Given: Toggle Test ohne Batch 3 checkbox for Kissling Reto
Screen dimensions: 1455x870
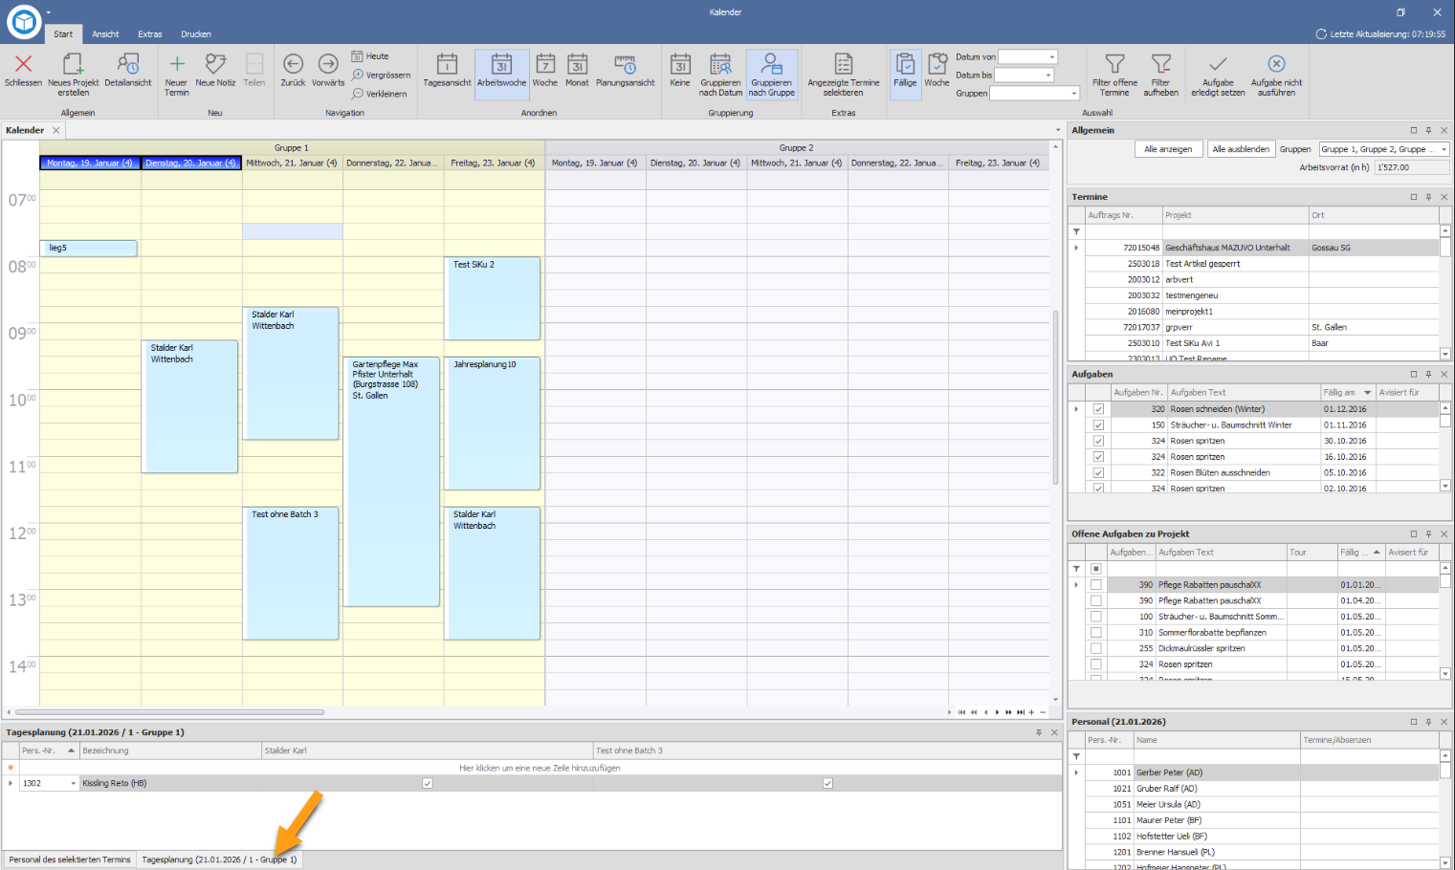Looking at the screenshot, I should [827, 783].
